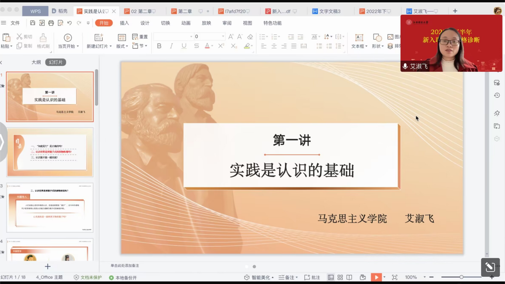This screenshot has height=284, width=505.
Task: Increase the paragraph indent
Action: tap(301, 37)
